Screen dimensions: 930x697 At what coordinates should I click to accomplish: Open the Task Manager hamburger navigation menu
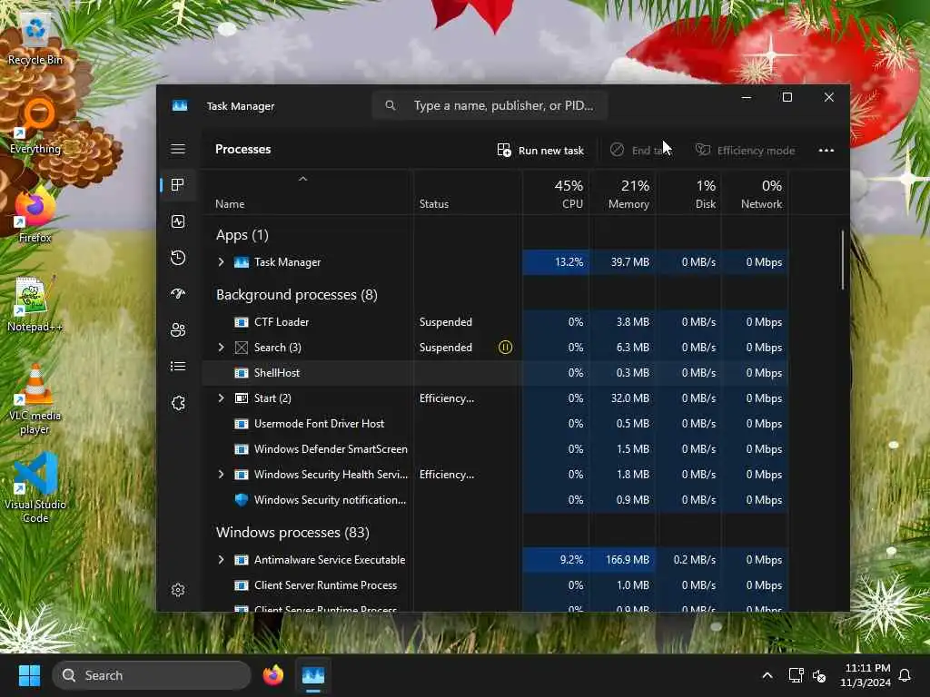pyautogui.click(x=178, y=149)
